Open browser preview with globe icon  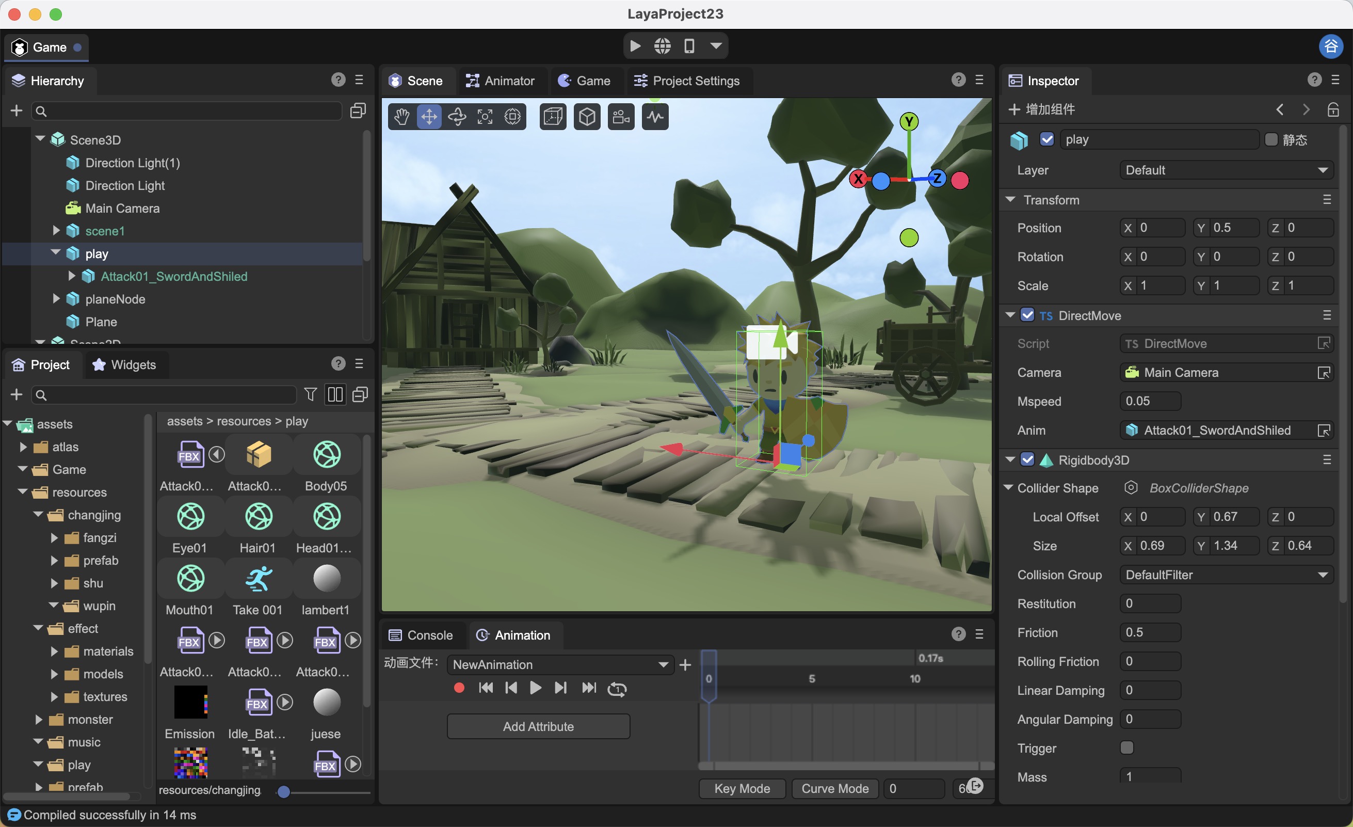pyautogui.click(x=662, y=46)
